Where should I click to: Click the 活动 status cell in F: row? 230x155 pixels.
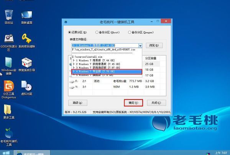point(97,81)
